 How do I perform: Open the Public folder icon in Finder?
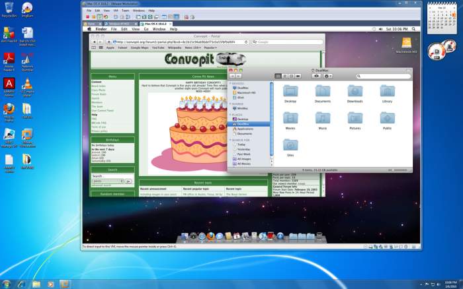(387, 118)
